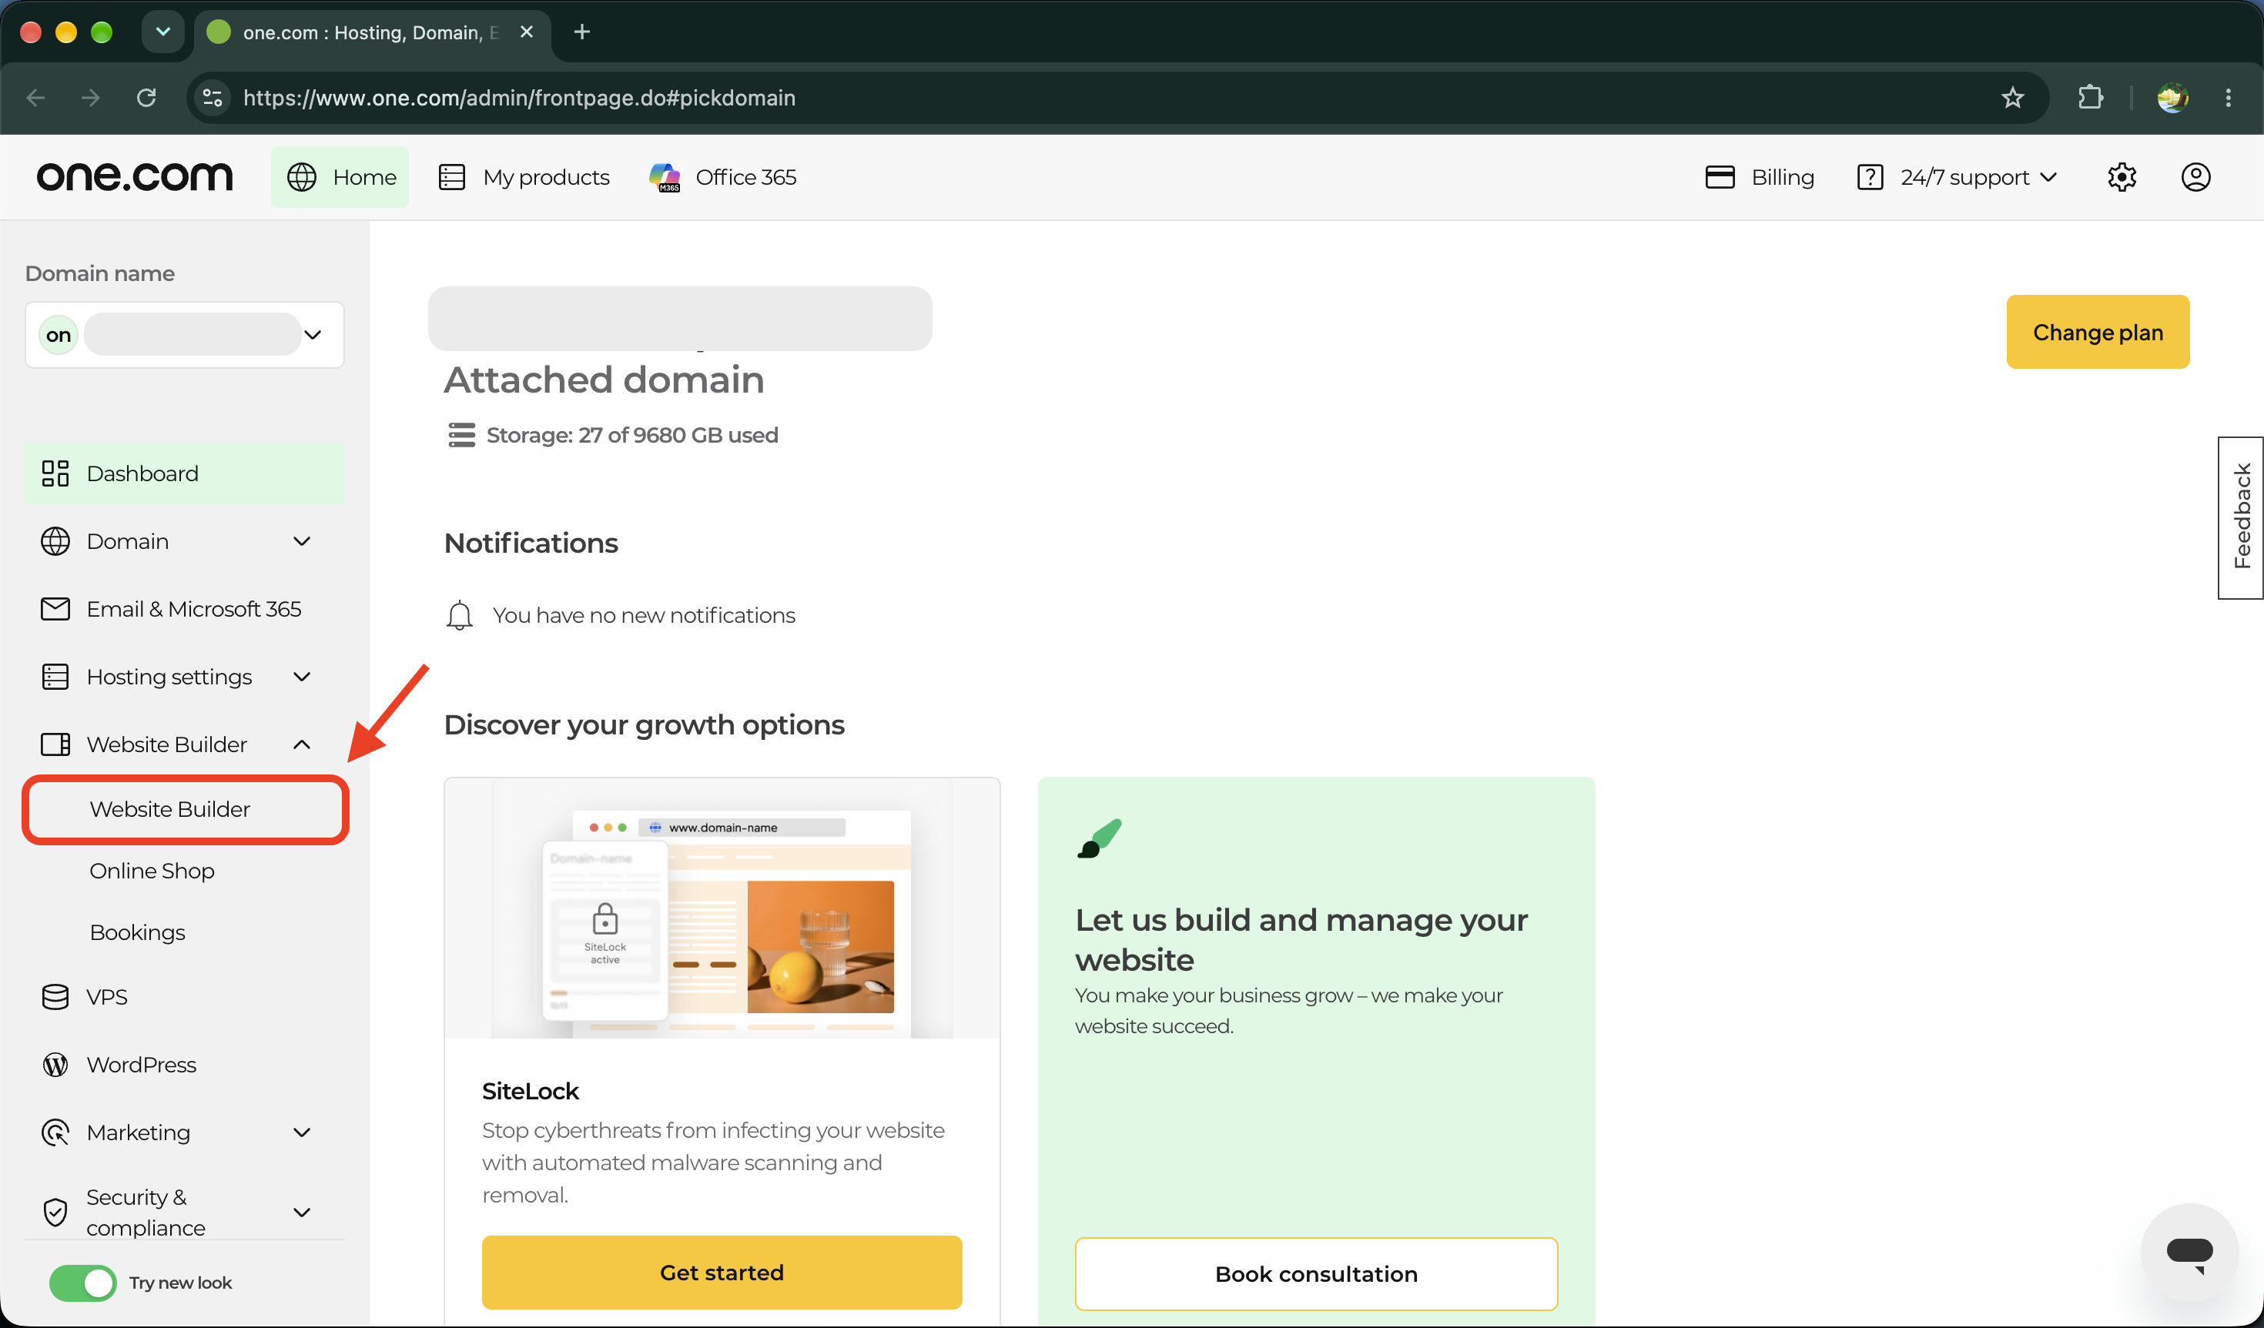This screenshot has width=2264, height=1328.
Task: Open My products
Action: [524, 177]
